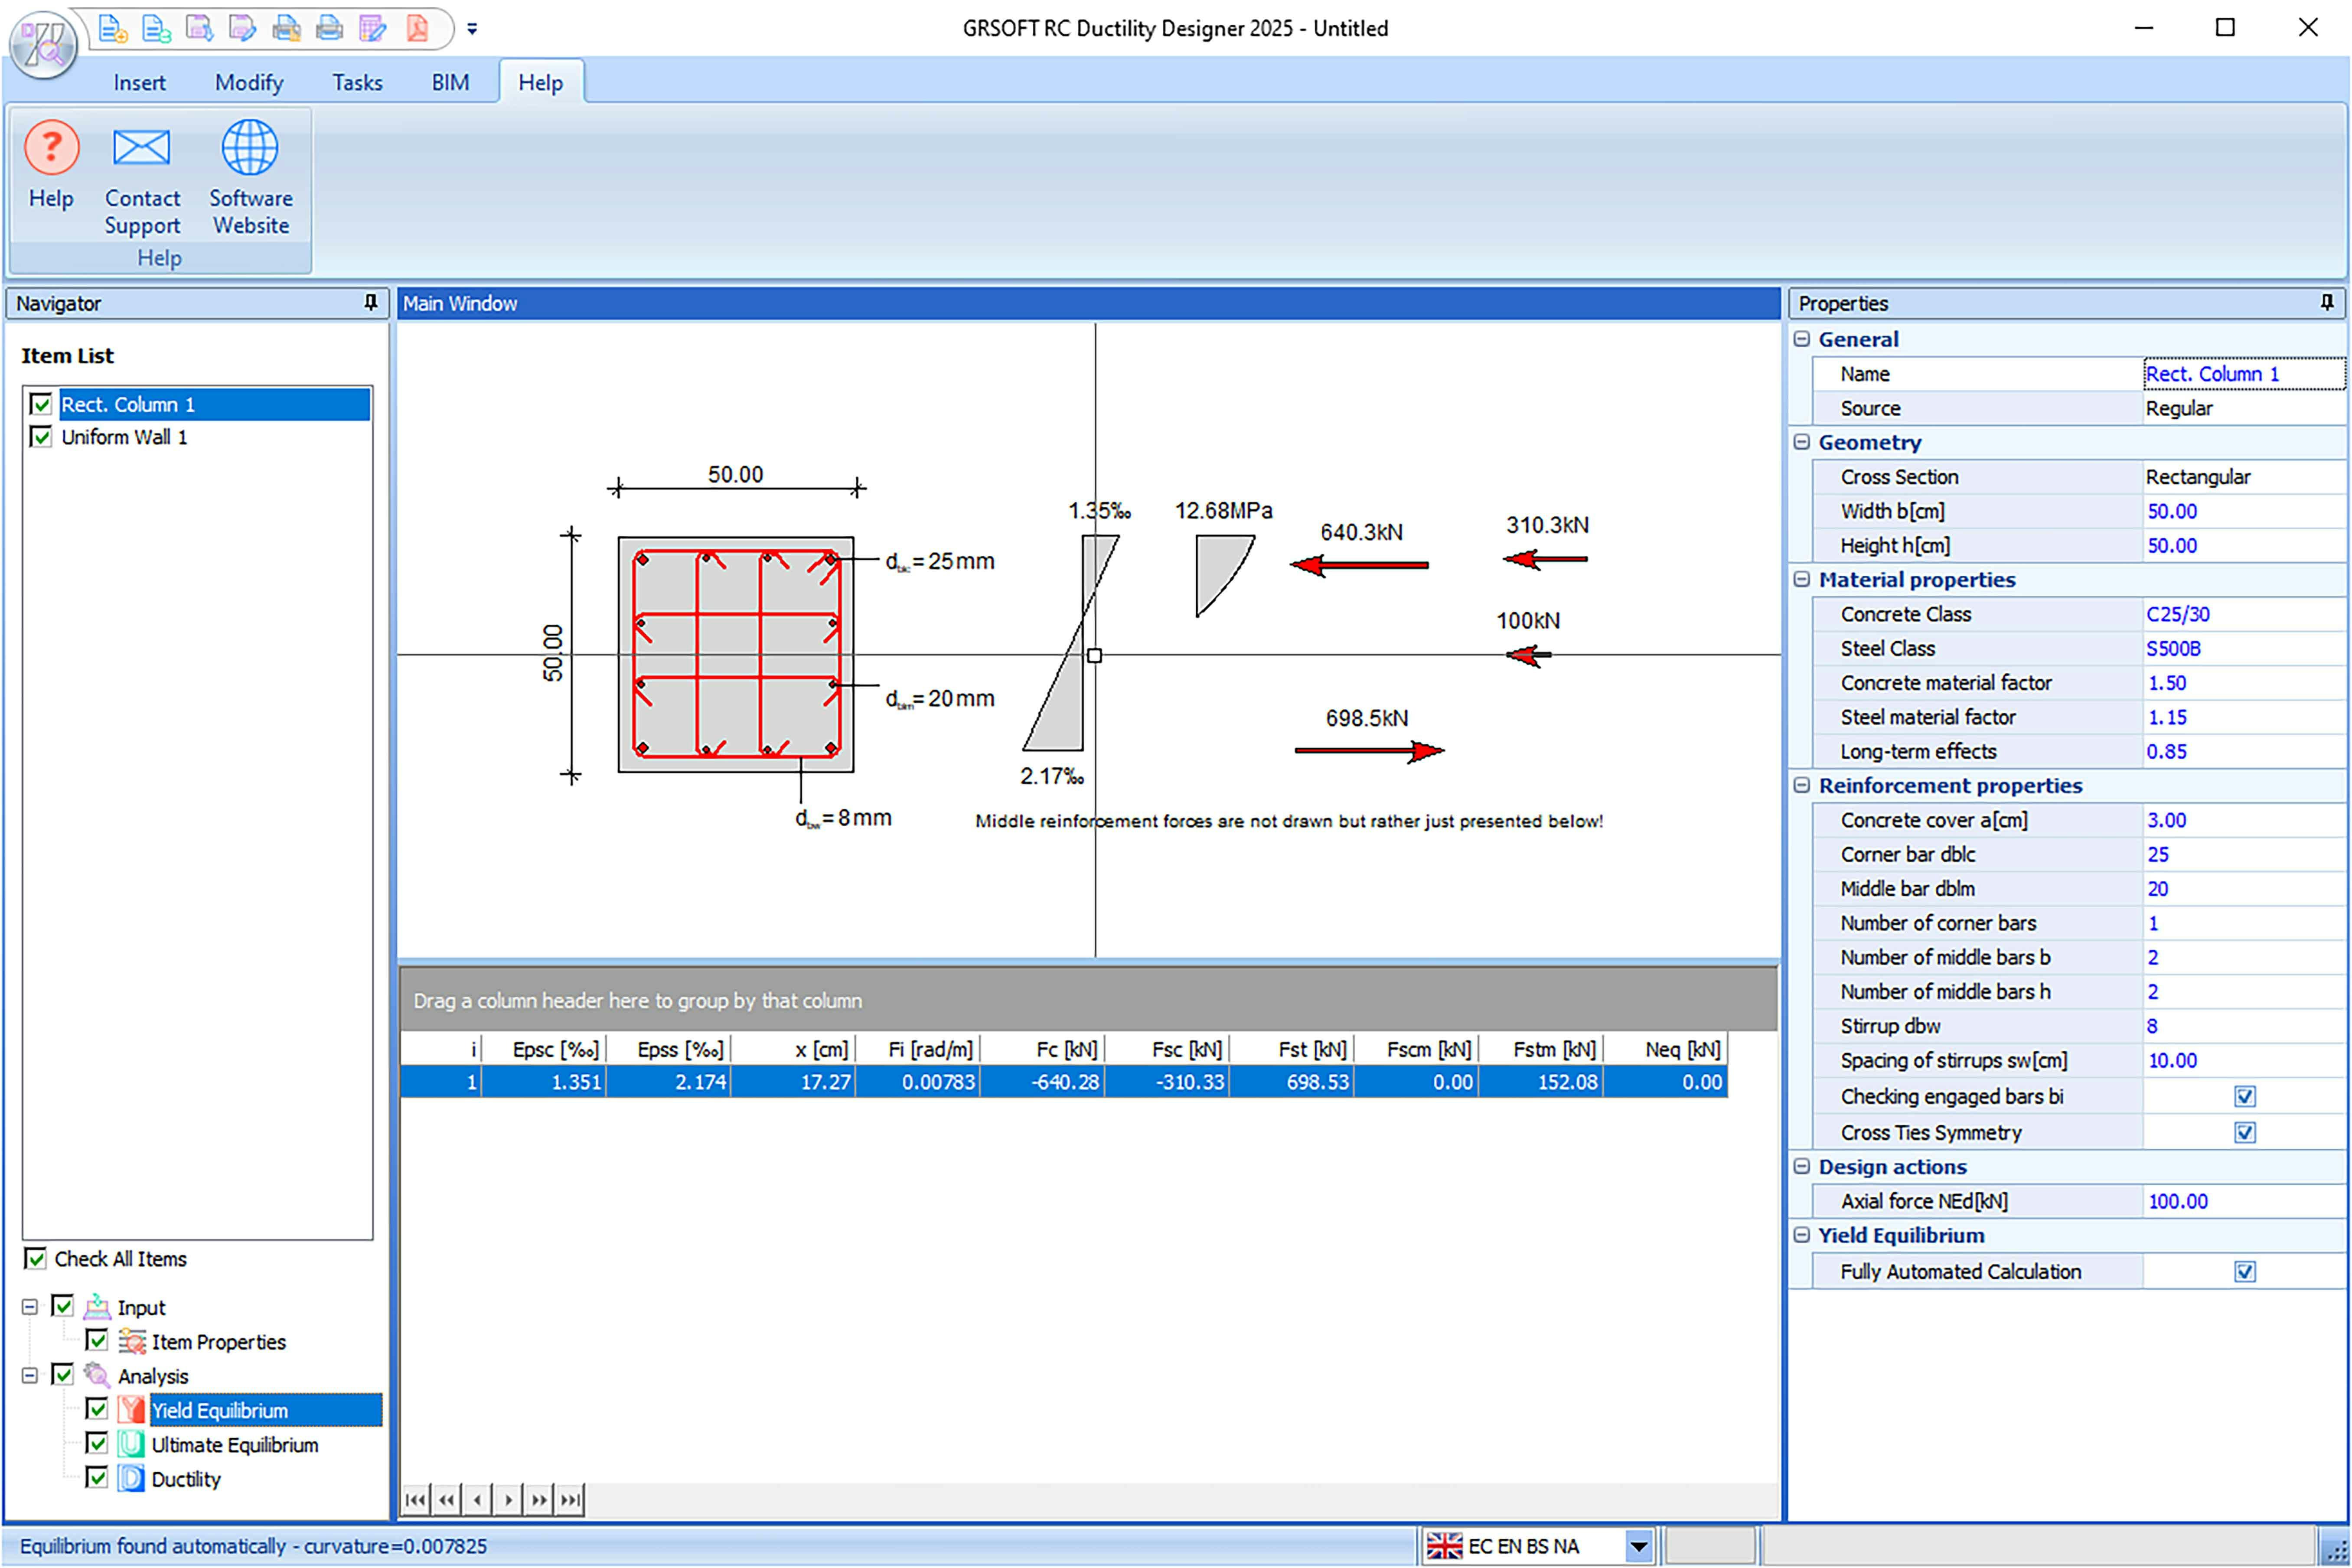The height and width of the screenshot is (1568, 2352).
Task: Switch to the BIM ribbon tab
Action: (450, 82)
